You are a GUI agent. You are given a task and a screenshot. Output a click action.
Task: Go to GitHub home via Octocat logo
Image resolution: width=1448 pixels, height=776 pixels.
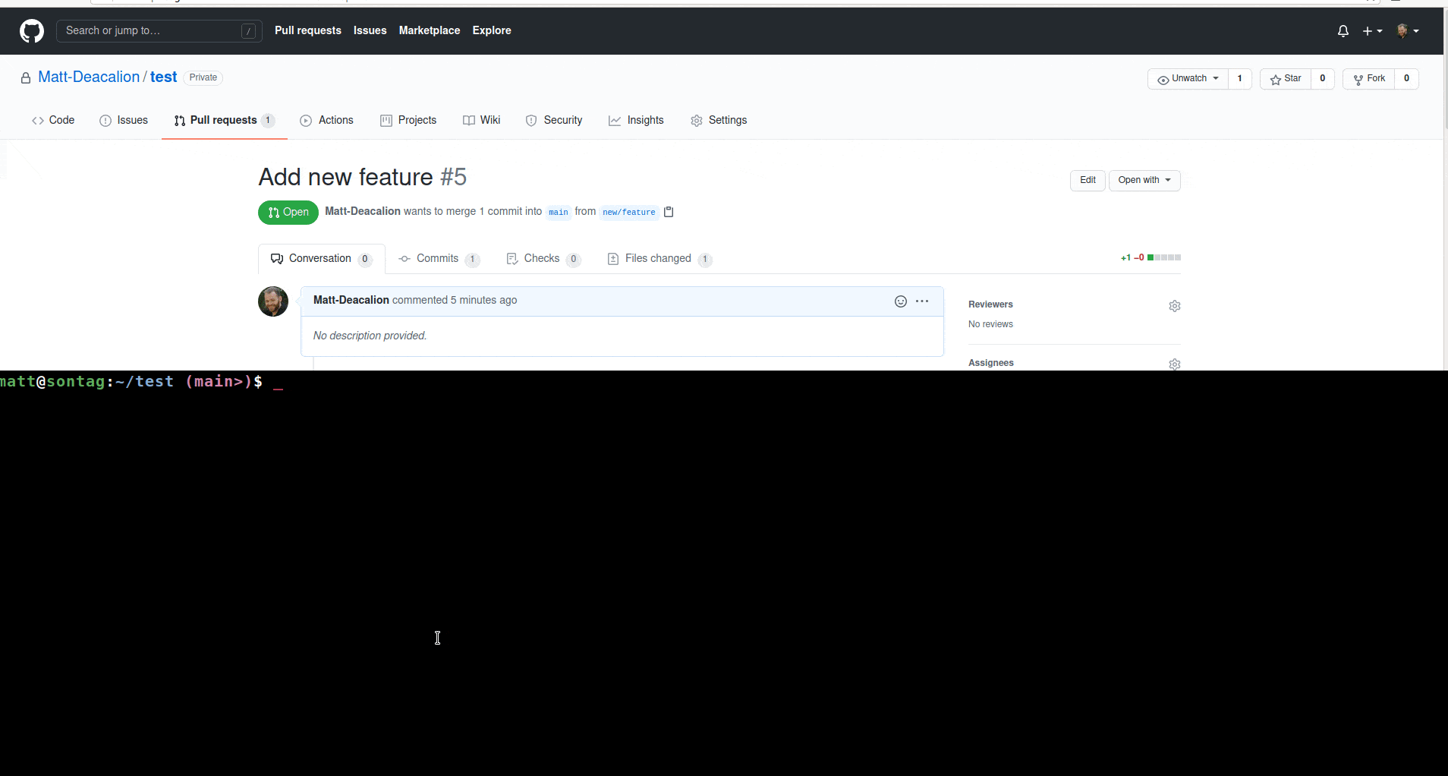point(32,31)
